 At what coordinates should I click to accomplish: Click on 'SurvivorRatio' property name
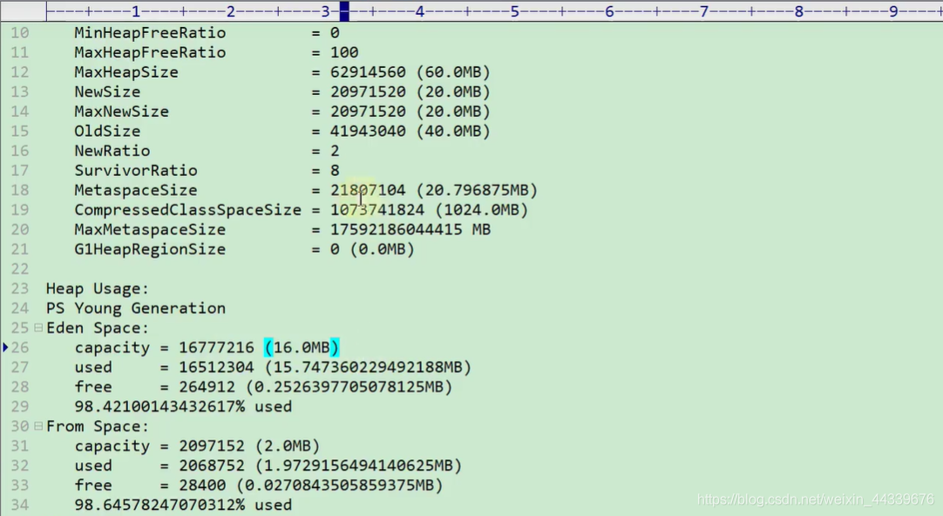(x=136, y=171)
